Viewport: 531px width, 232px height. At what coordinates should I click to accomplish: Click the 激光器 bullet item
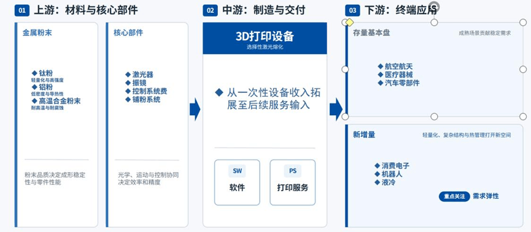point(139,75)
